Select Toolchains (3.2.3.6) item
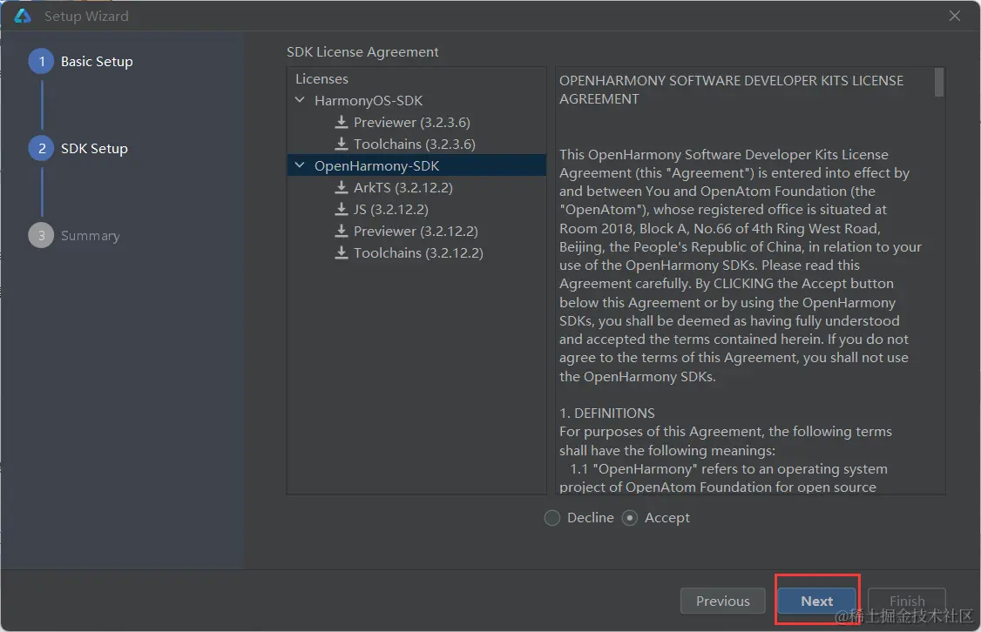This screenshot has width=981, height=632. point(414,145)
